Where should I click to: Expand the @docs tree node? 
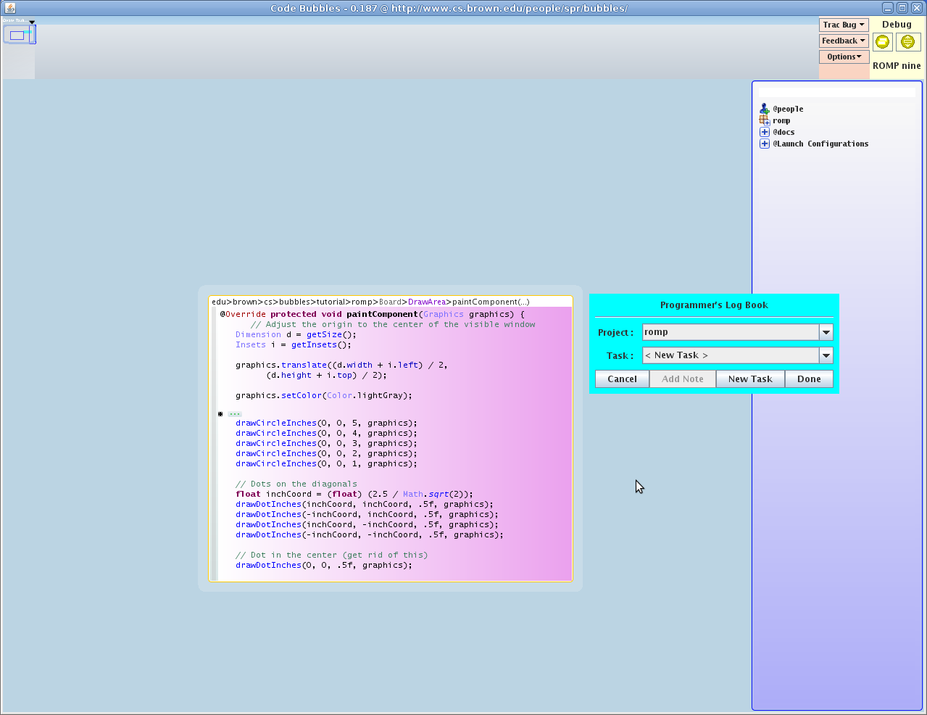pyautogui.click(x=764, y=132)
